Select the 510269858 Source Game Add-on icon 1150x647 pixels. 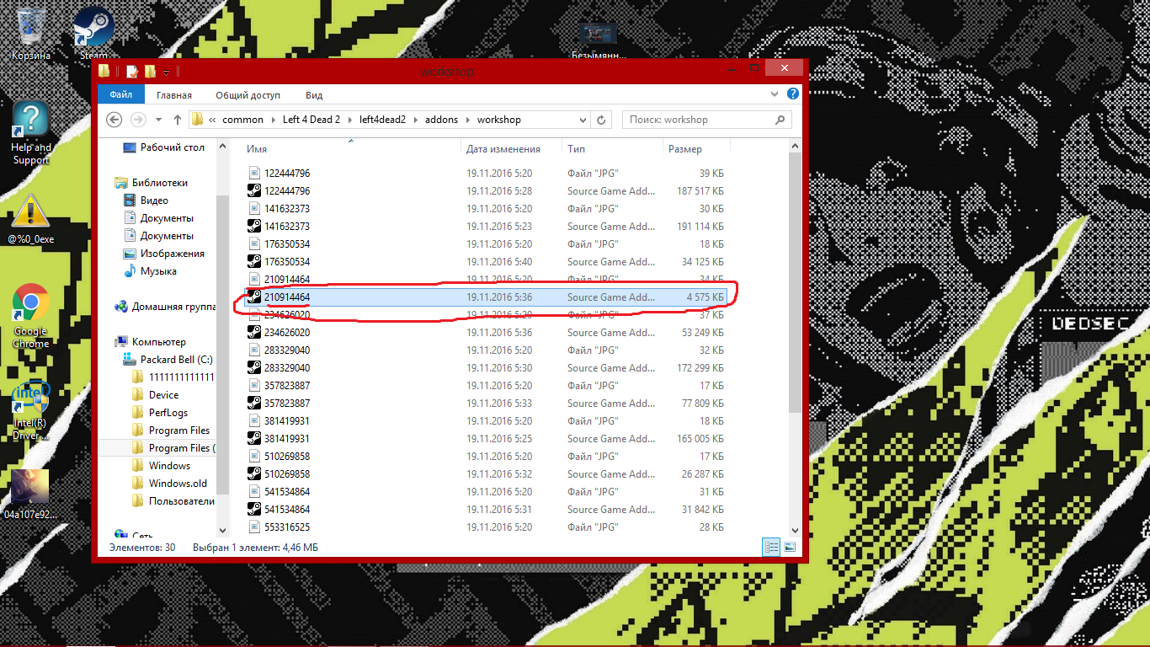coord(254,474)
